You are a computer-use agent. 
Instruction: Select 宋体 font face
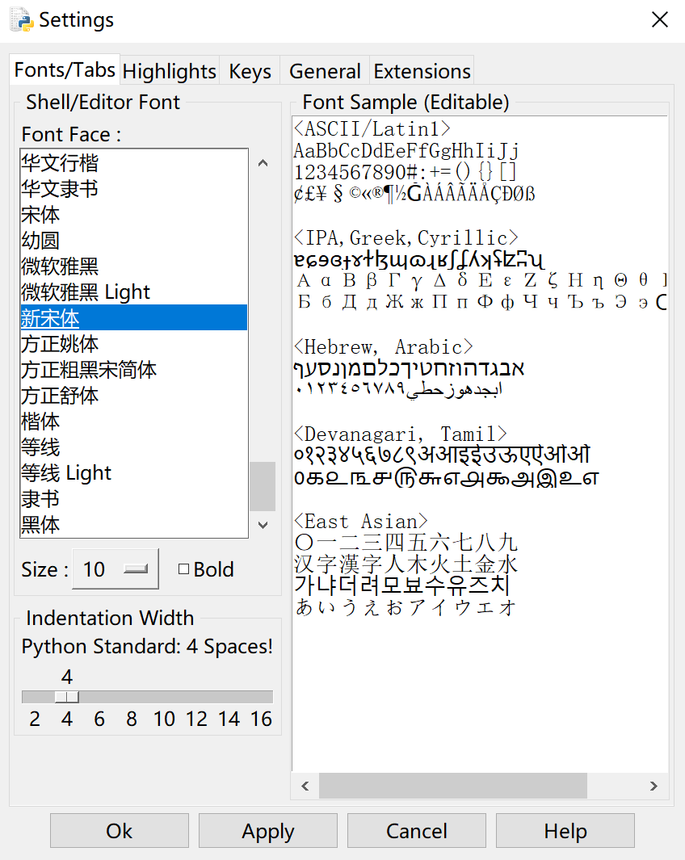[x=134, y=215]
